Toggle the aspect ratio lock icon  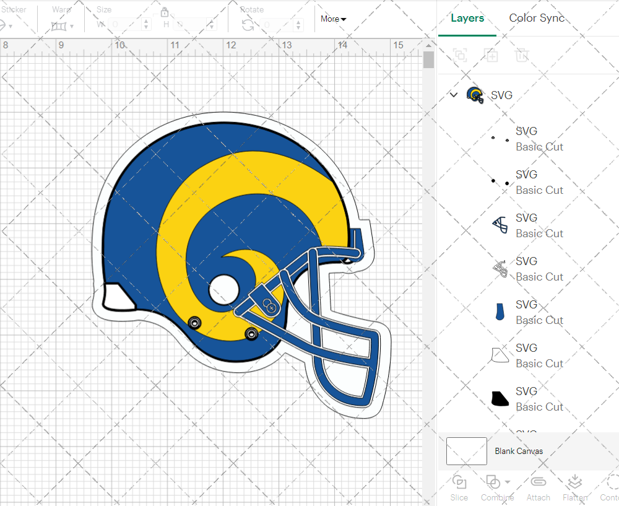[165, 12]
